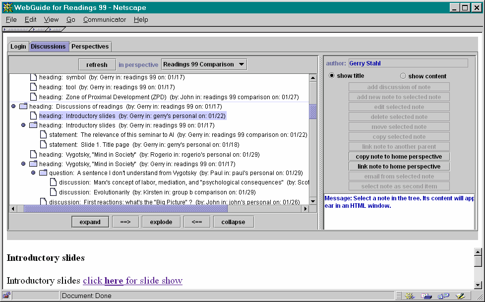
Task: Click document icon of Marx's concept discussion
Action: 53,182
